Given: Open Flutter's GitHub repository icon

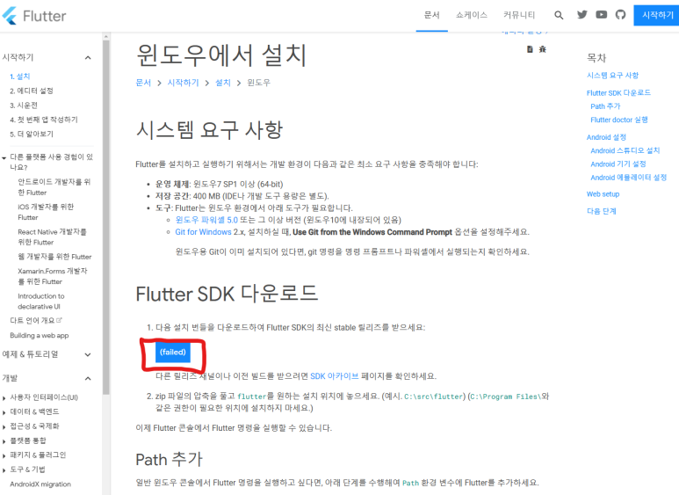Looking at the screenshot, I should tap(620, 15).
